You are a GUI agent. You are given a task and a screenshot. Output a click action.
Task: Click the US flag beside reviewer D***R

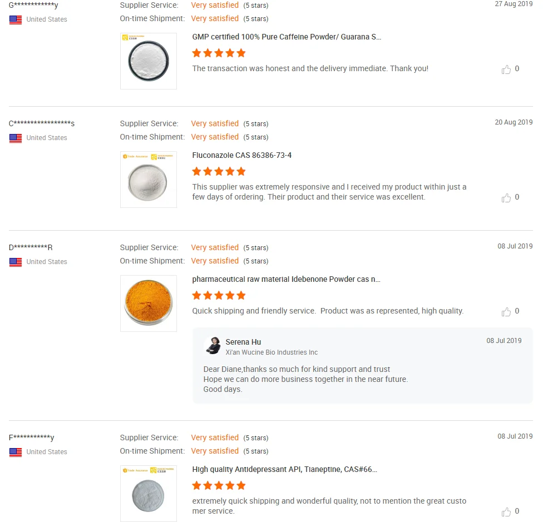[16, 262]
